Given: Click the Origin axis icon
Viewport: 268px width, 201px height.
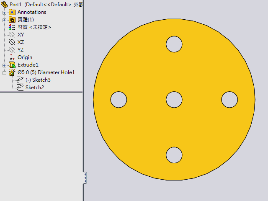Looking at the screenshot, I should pos(12,57).
